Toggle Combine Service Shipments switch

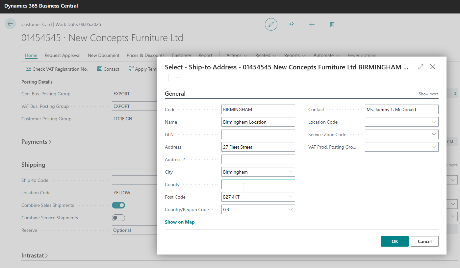click(118, 218)
